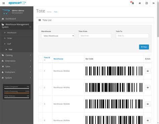Print barcode for tote 2

click(148, 87)
